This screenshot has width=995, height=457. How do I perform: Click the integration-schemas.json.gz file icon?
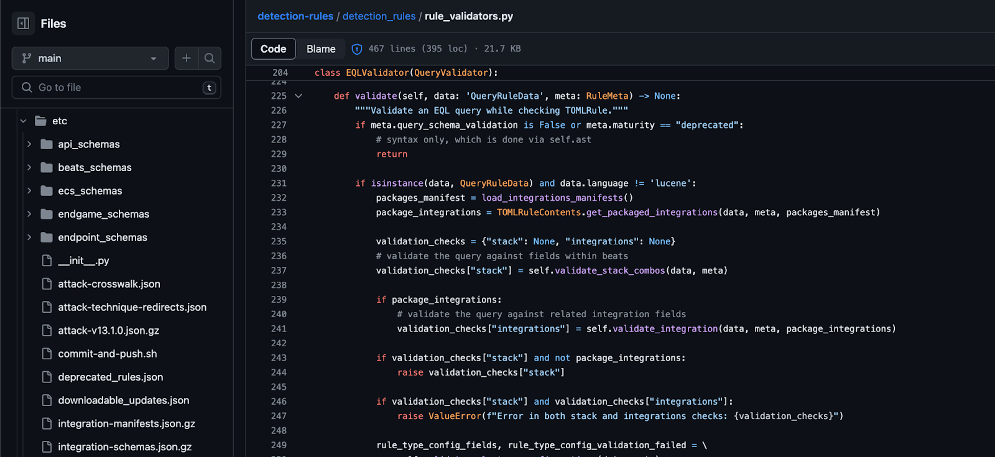(x=47, y=447)
